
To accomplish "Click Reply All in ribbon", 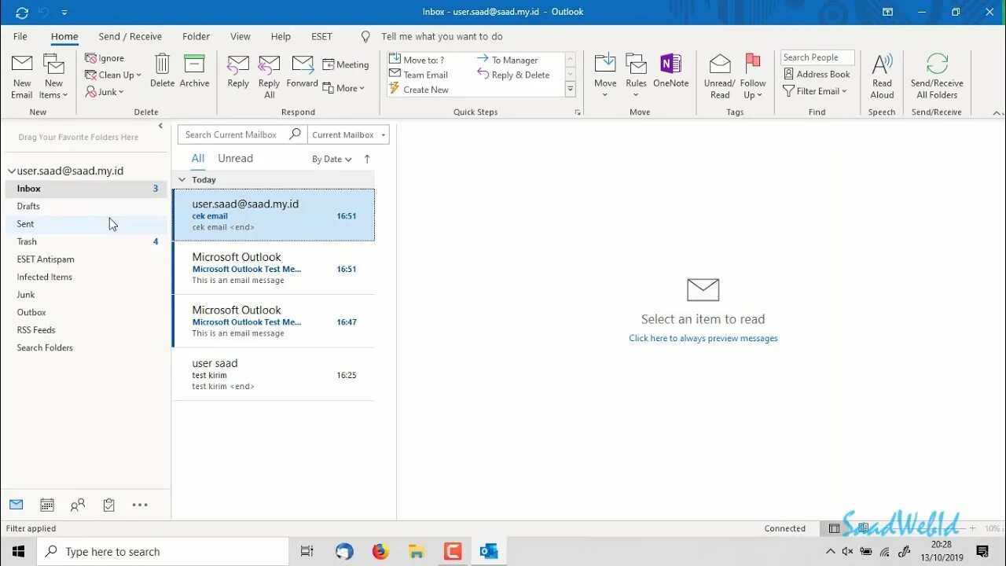I will pos(270,77).
